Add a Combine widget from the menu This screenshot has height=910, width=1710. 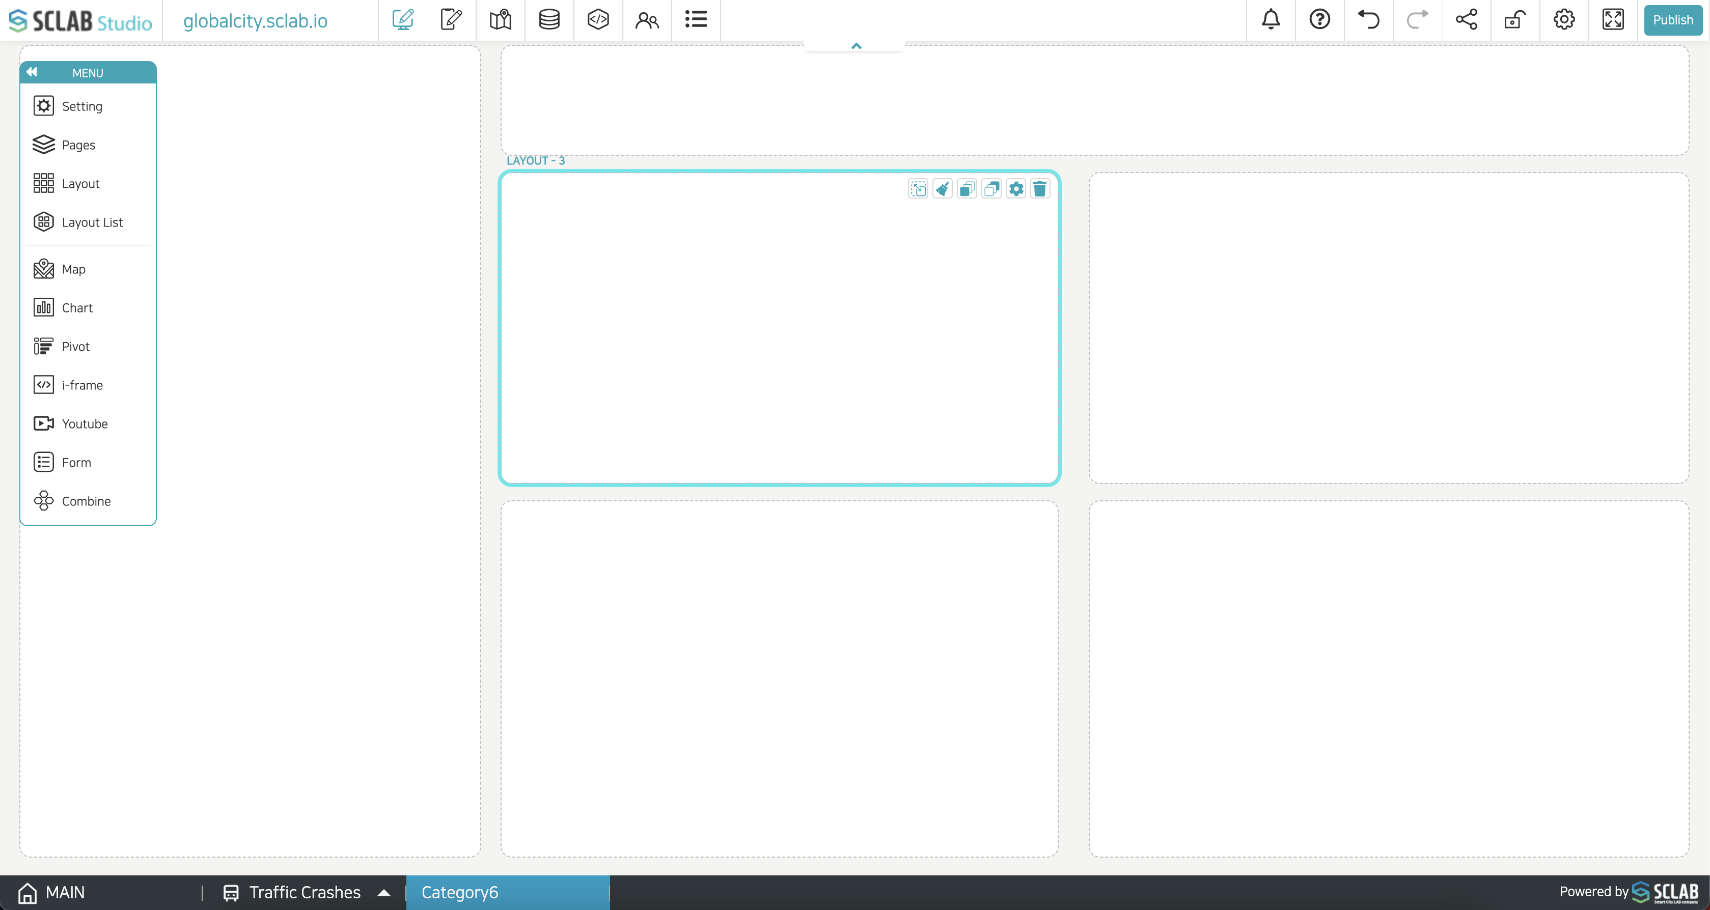click(88, 501)
